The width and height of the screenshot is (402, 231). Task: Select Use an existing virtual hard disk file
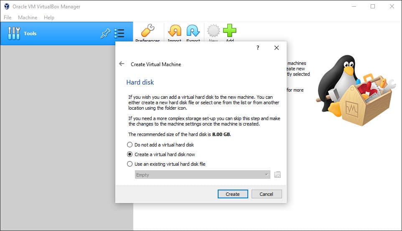166,164
